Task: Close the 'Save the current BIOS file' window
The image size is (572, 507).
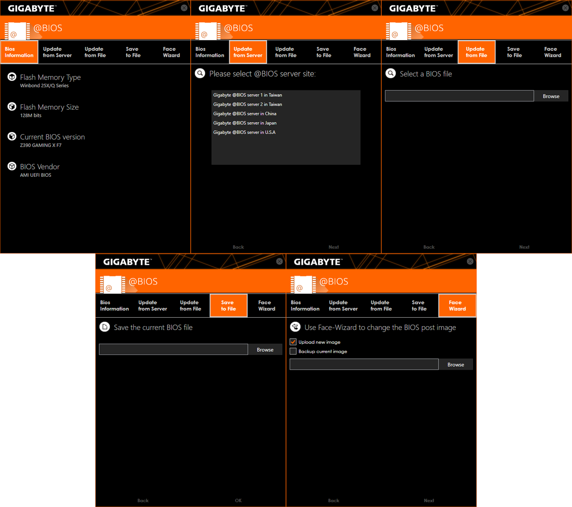Action: (279, 261)
